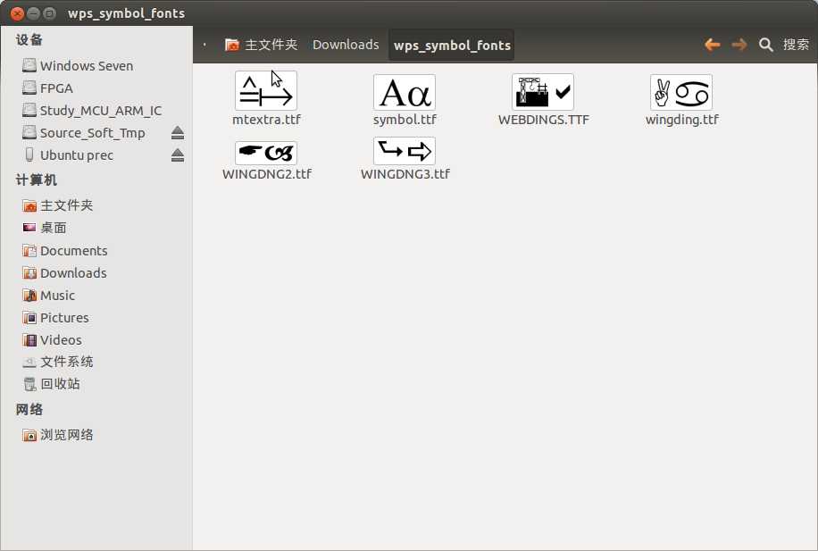
Task: Click the symbol.ttf file name
Action: click(405, 120)
